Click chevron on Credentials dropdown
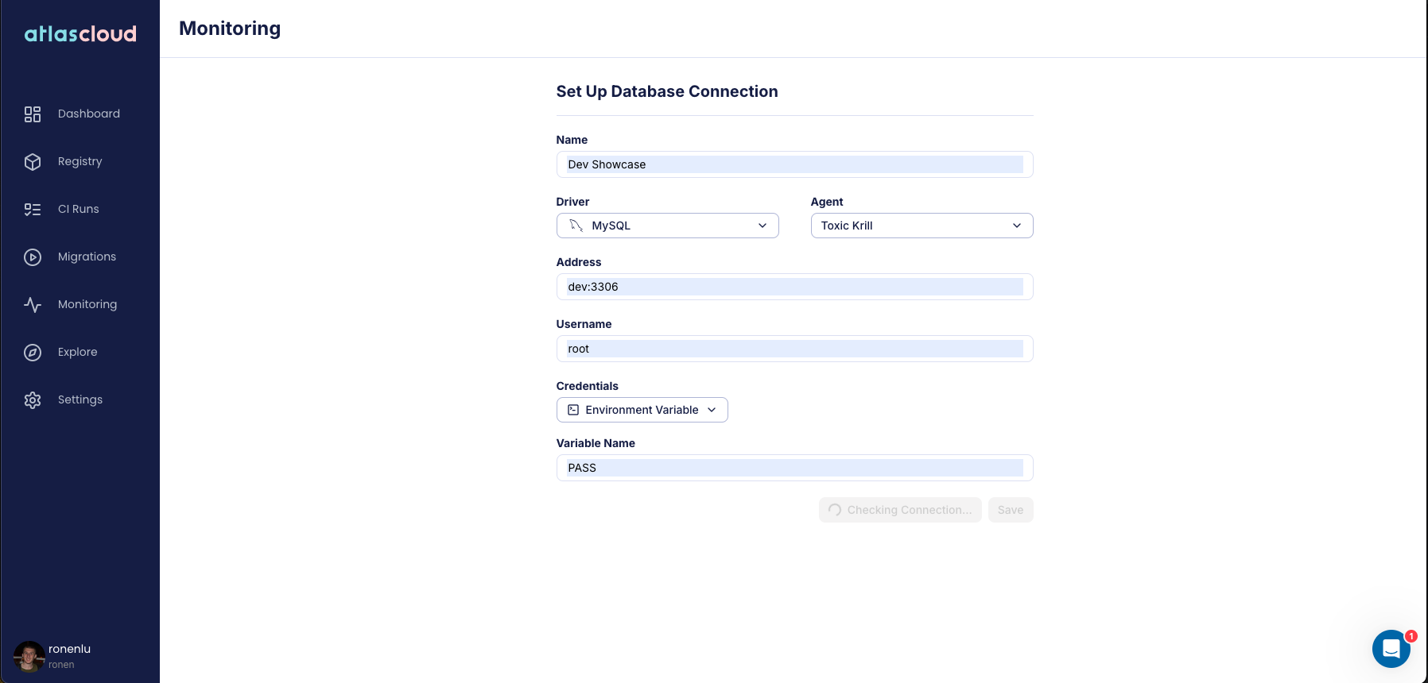 click(x=712, y=410)
